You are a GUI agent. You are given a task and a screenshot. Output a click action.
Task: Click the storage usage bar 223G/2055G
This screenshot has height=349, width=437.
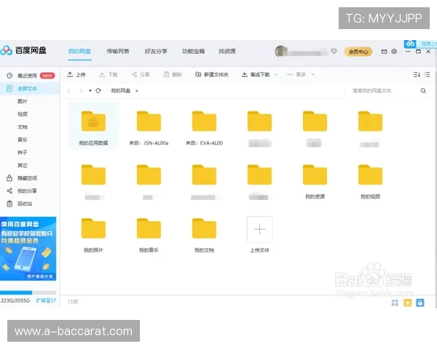tap(28, 292)
